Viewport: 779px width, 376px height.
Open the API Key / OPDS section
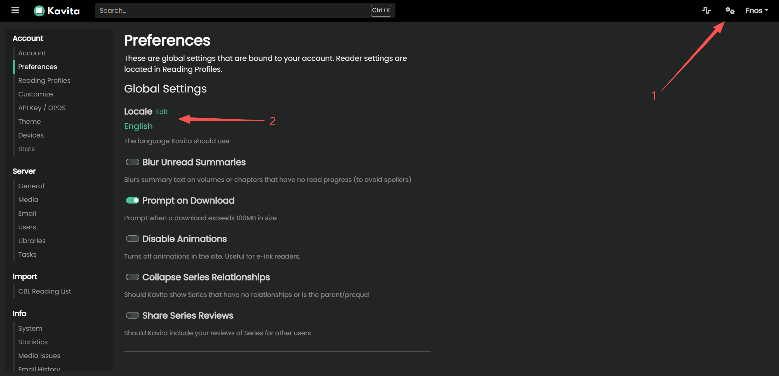[x=42, y=108]
